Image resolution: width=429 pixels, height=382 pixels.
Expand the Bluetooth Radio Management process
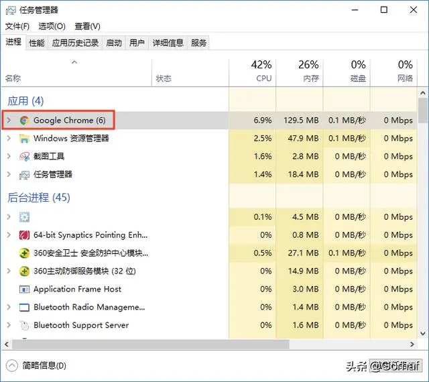tap(9, 307)
